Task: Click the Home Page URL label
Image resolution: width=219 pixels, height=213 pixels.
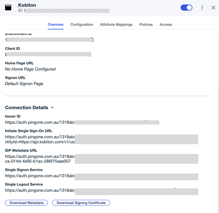Action: tap(19, 63)
